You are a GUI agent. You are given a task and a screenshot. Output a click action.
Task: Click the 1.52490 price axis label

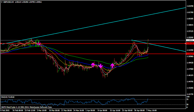tap(190, 50)
